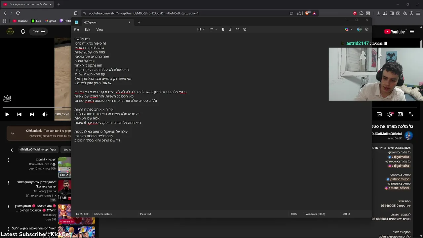423x238 pixels.
Task: Open Notepad's settings gear
Action: [366, 29]
